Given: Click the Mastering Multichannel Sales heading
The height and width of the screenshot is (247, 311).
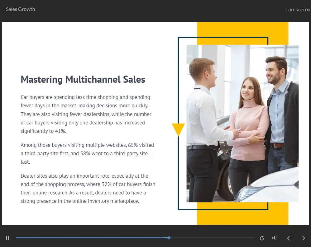Looking at the screenshot, I should (x=83, y=79).
